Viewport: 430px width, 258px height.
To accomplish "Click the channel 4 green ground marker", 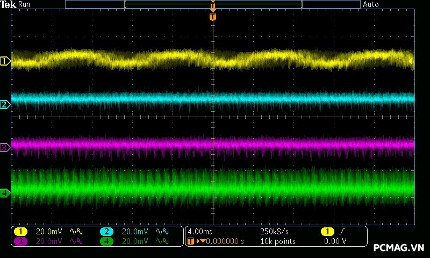I will pyautogui.click(x=5, y=192).
